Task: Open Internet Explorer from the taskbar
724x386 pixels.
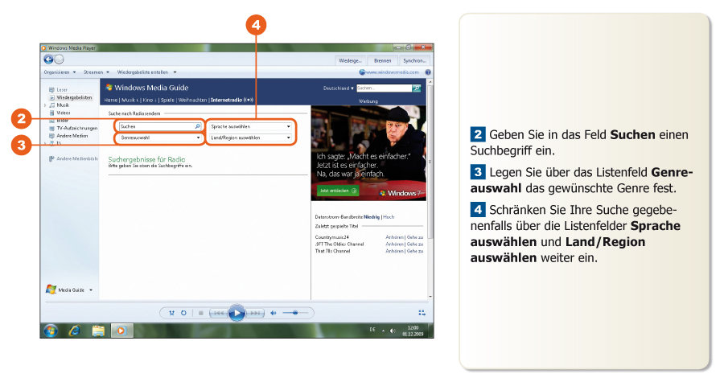Action: (74, 330)
